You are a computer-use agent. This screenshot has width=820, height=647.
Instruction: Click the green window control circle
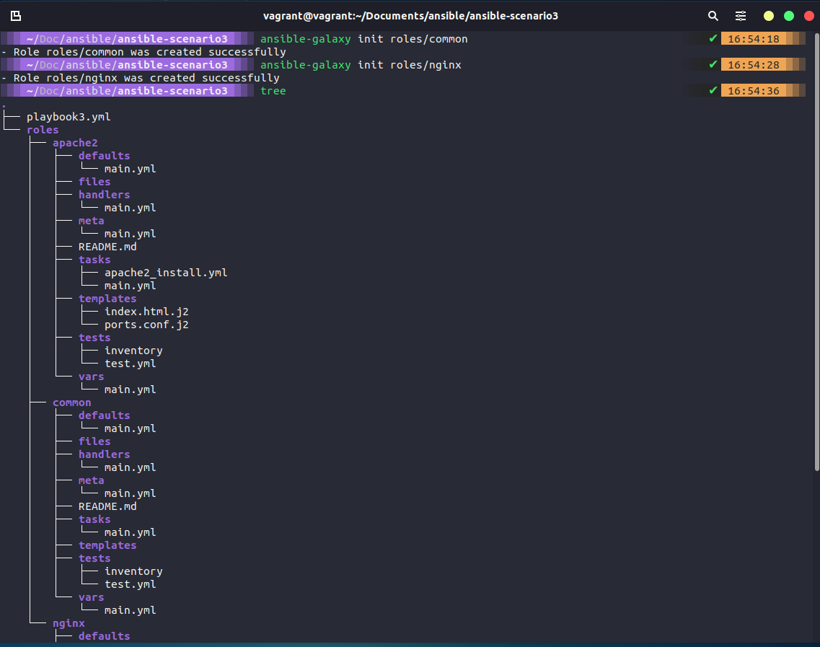[788, 15]
